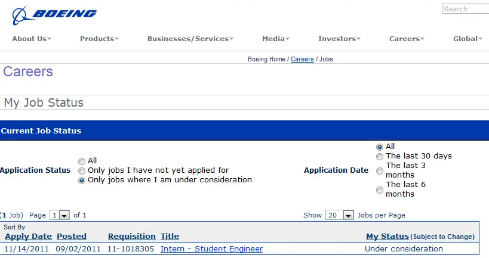Sort by My Status
The image size is (489, 258).
tap(387, 237)
